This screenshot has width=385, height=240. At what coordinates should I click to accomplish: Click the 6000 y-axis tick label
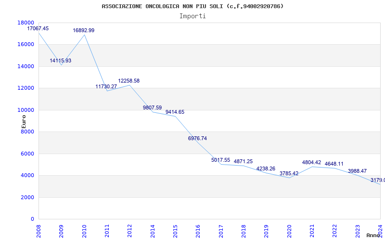pos(27,154)
